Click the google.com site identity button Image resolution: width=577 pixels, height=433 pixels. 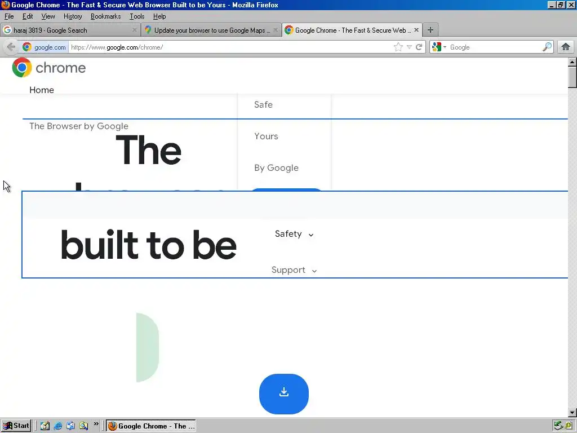(x=44, y=47)
